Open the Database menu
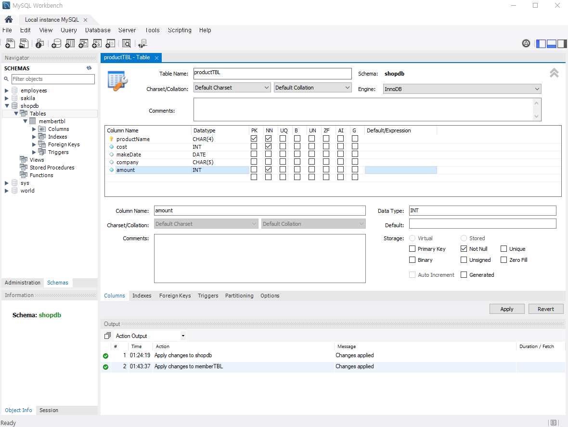Screen dimensions: 568x427 tap(98, 30)
